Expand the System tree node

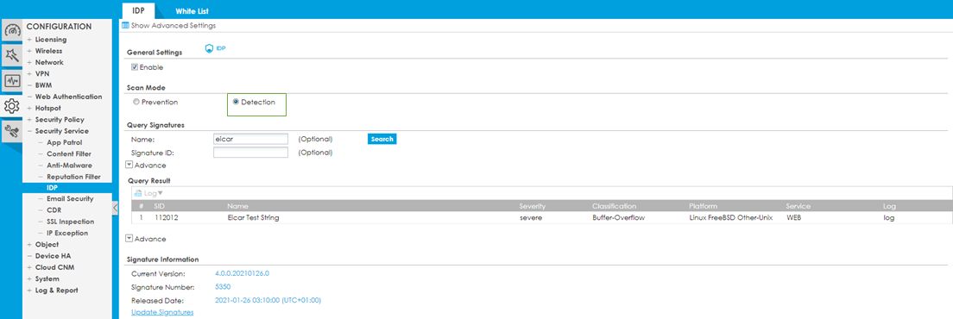pyautogui.click(x=29, y=279)
